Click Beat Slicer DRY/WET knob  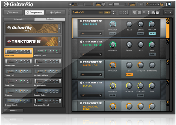113,24
